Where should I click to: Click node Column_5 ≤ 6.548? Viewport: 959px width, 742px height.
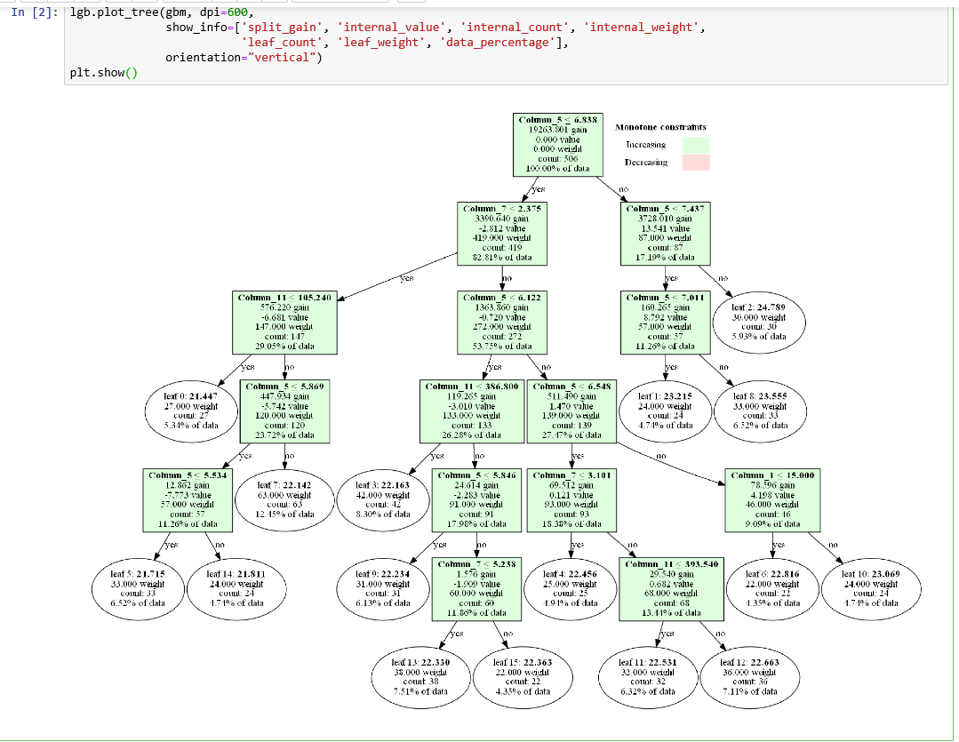pos(571,411)
